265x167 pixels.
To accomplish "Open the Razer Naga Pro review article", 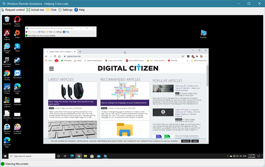I will pyautogui.click(x=72, y=103).
